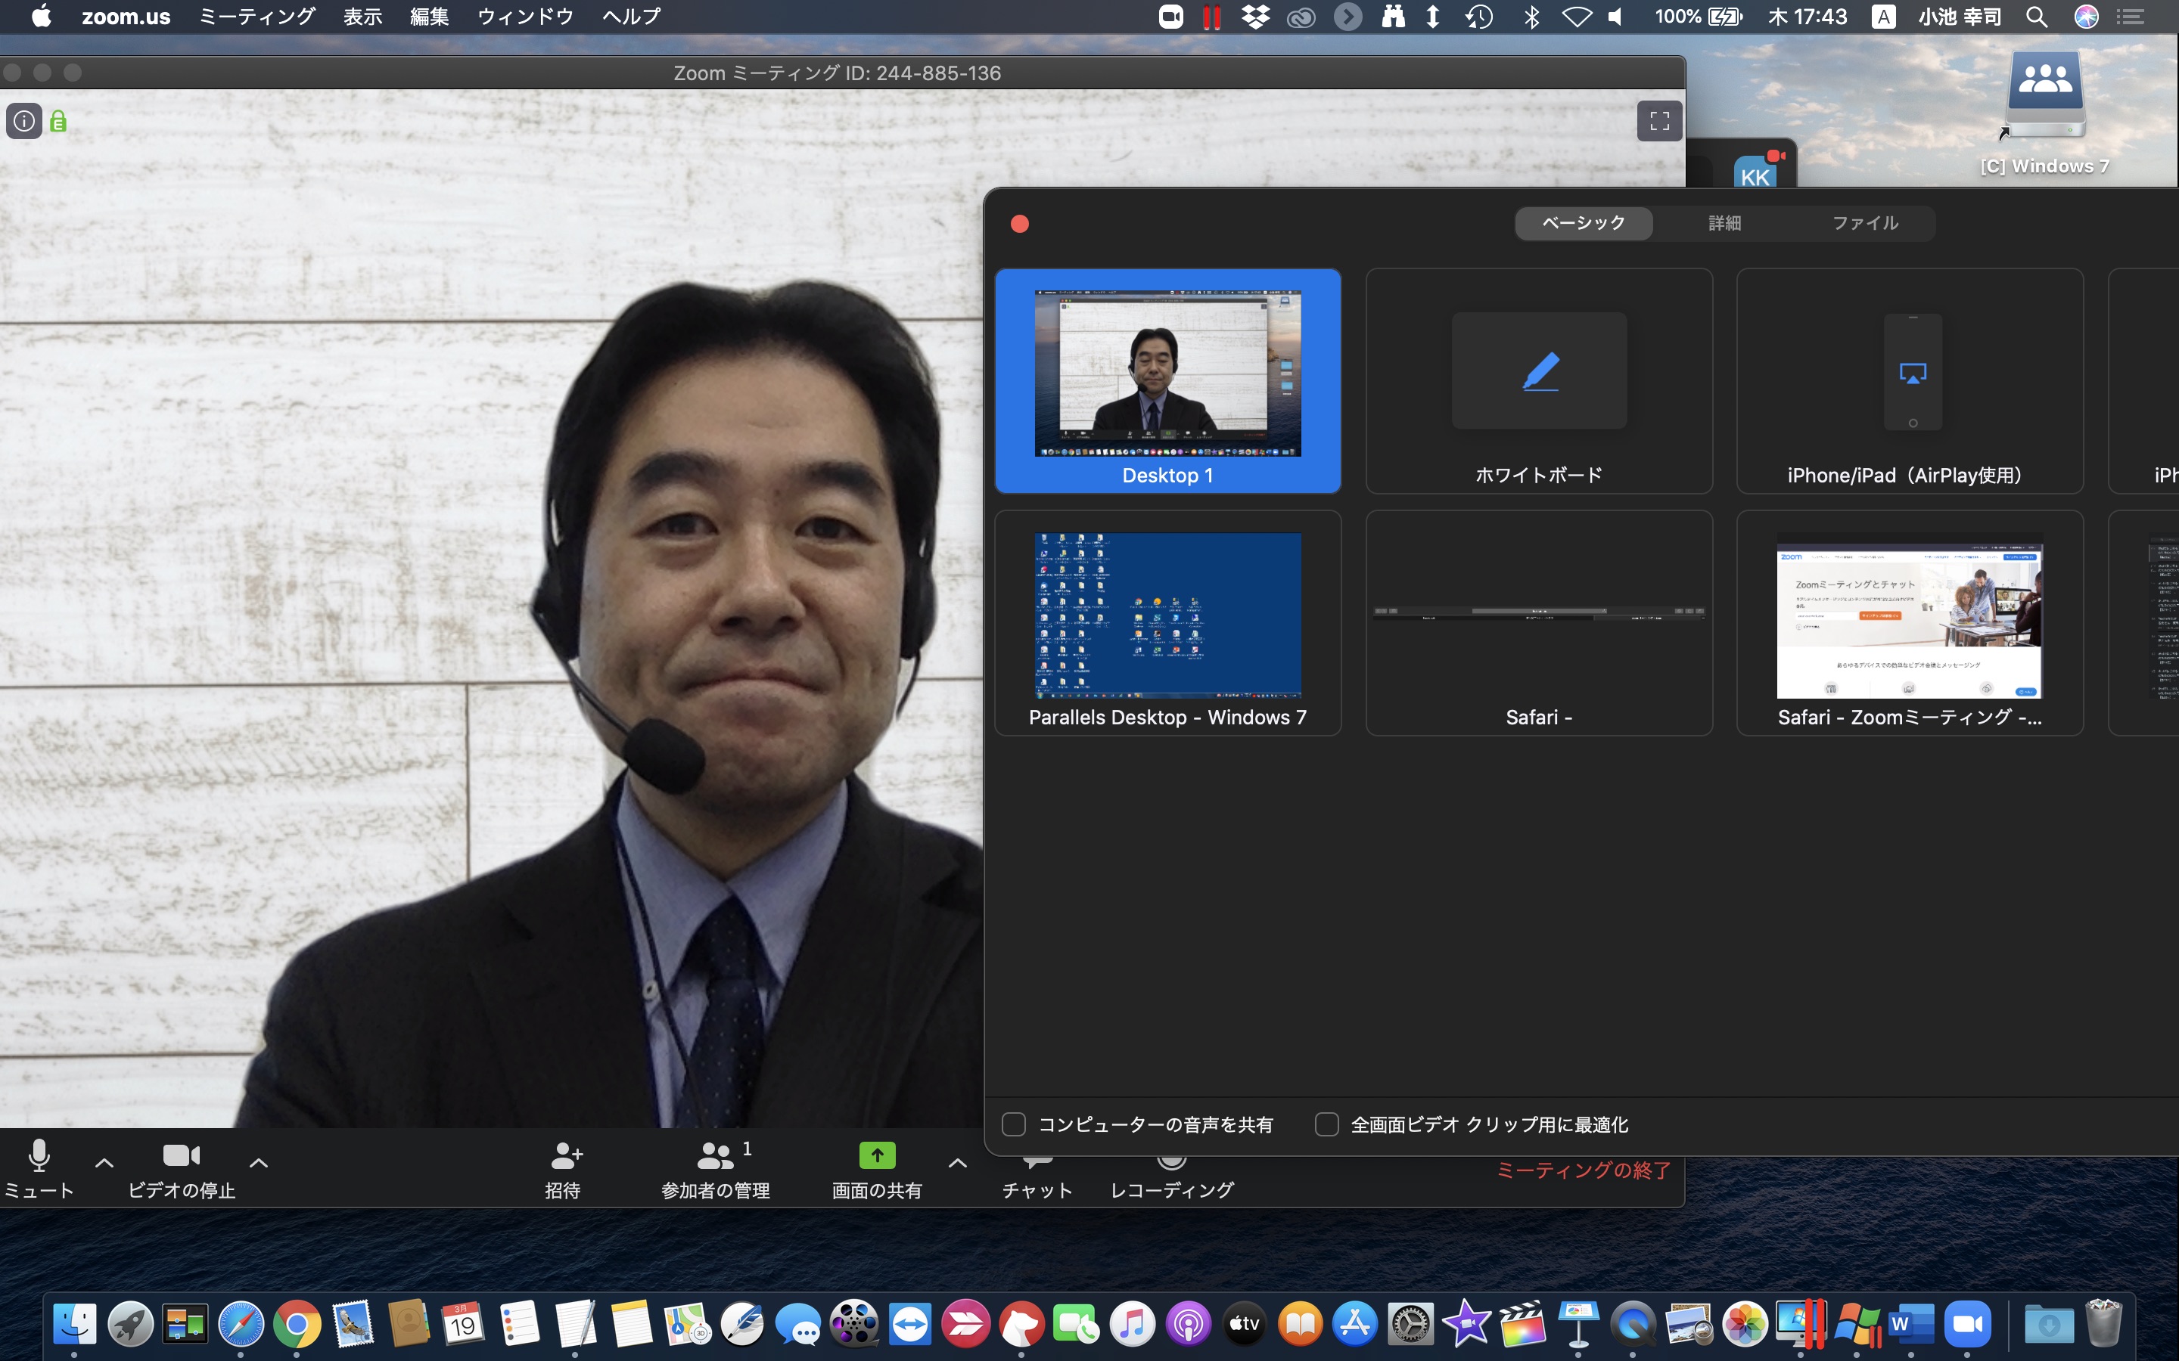This screenshot has height=1361, width=2179.
Task: Click the Recording (レコーディング) button
Action: [1171, 1178]
